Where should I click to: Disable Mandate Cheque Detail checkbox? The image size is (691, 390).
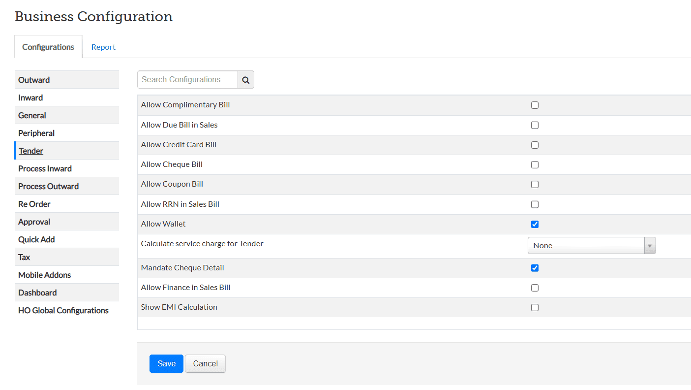point(535,268)
